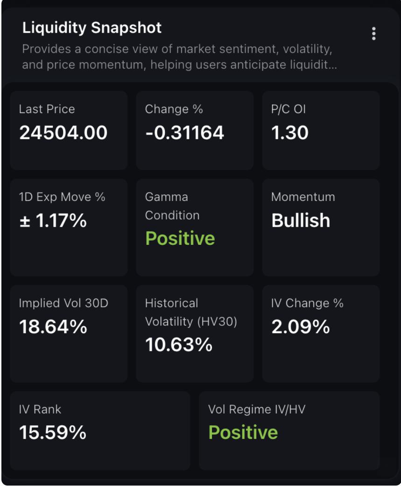Open the three-dot options menu
The height and width of the screenshot is (486, 401).
tap(373, 34)
